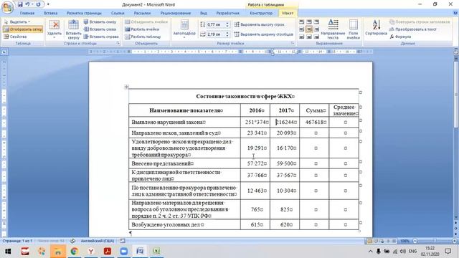Customize quick access toolbar dropdown arrow
The height and width of the screenshot is (258, 459).
point(48,4)
